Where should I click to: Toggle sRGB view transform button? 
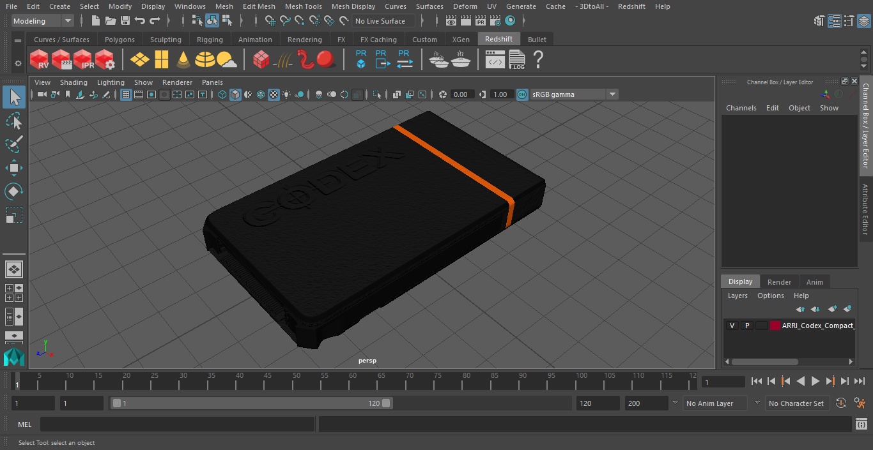tap(522, 94)
